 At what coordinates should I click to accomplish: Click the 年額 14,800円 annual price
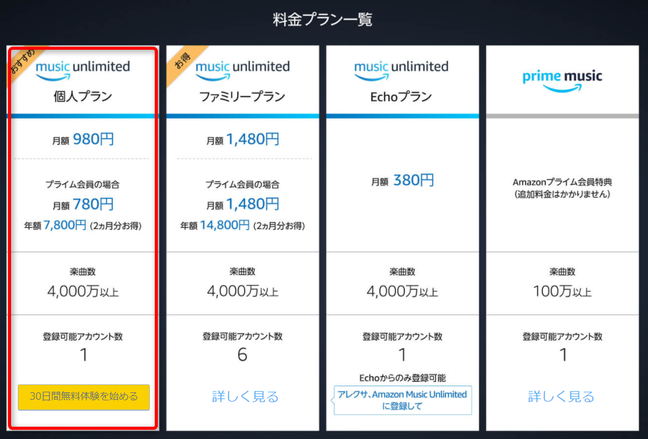coord(243,225)
